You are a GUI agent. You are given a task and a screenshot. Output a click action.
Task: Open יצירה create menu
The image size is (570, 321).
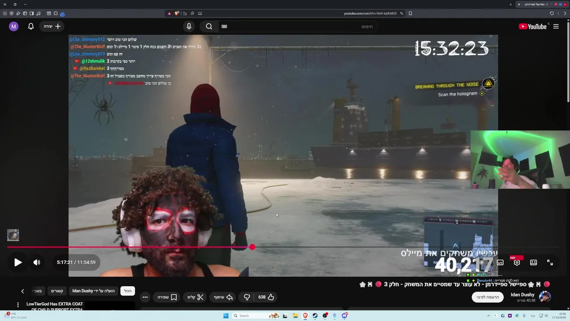pos(52,26)
